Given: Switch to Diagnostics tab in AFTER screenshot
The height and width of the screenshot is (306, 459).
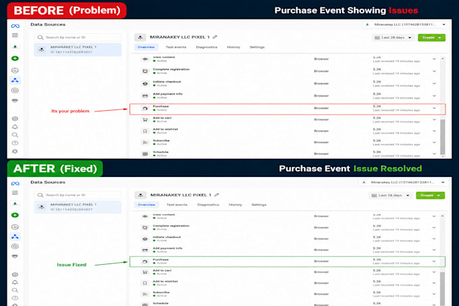Looking at the screenshot, I should 208,205.
